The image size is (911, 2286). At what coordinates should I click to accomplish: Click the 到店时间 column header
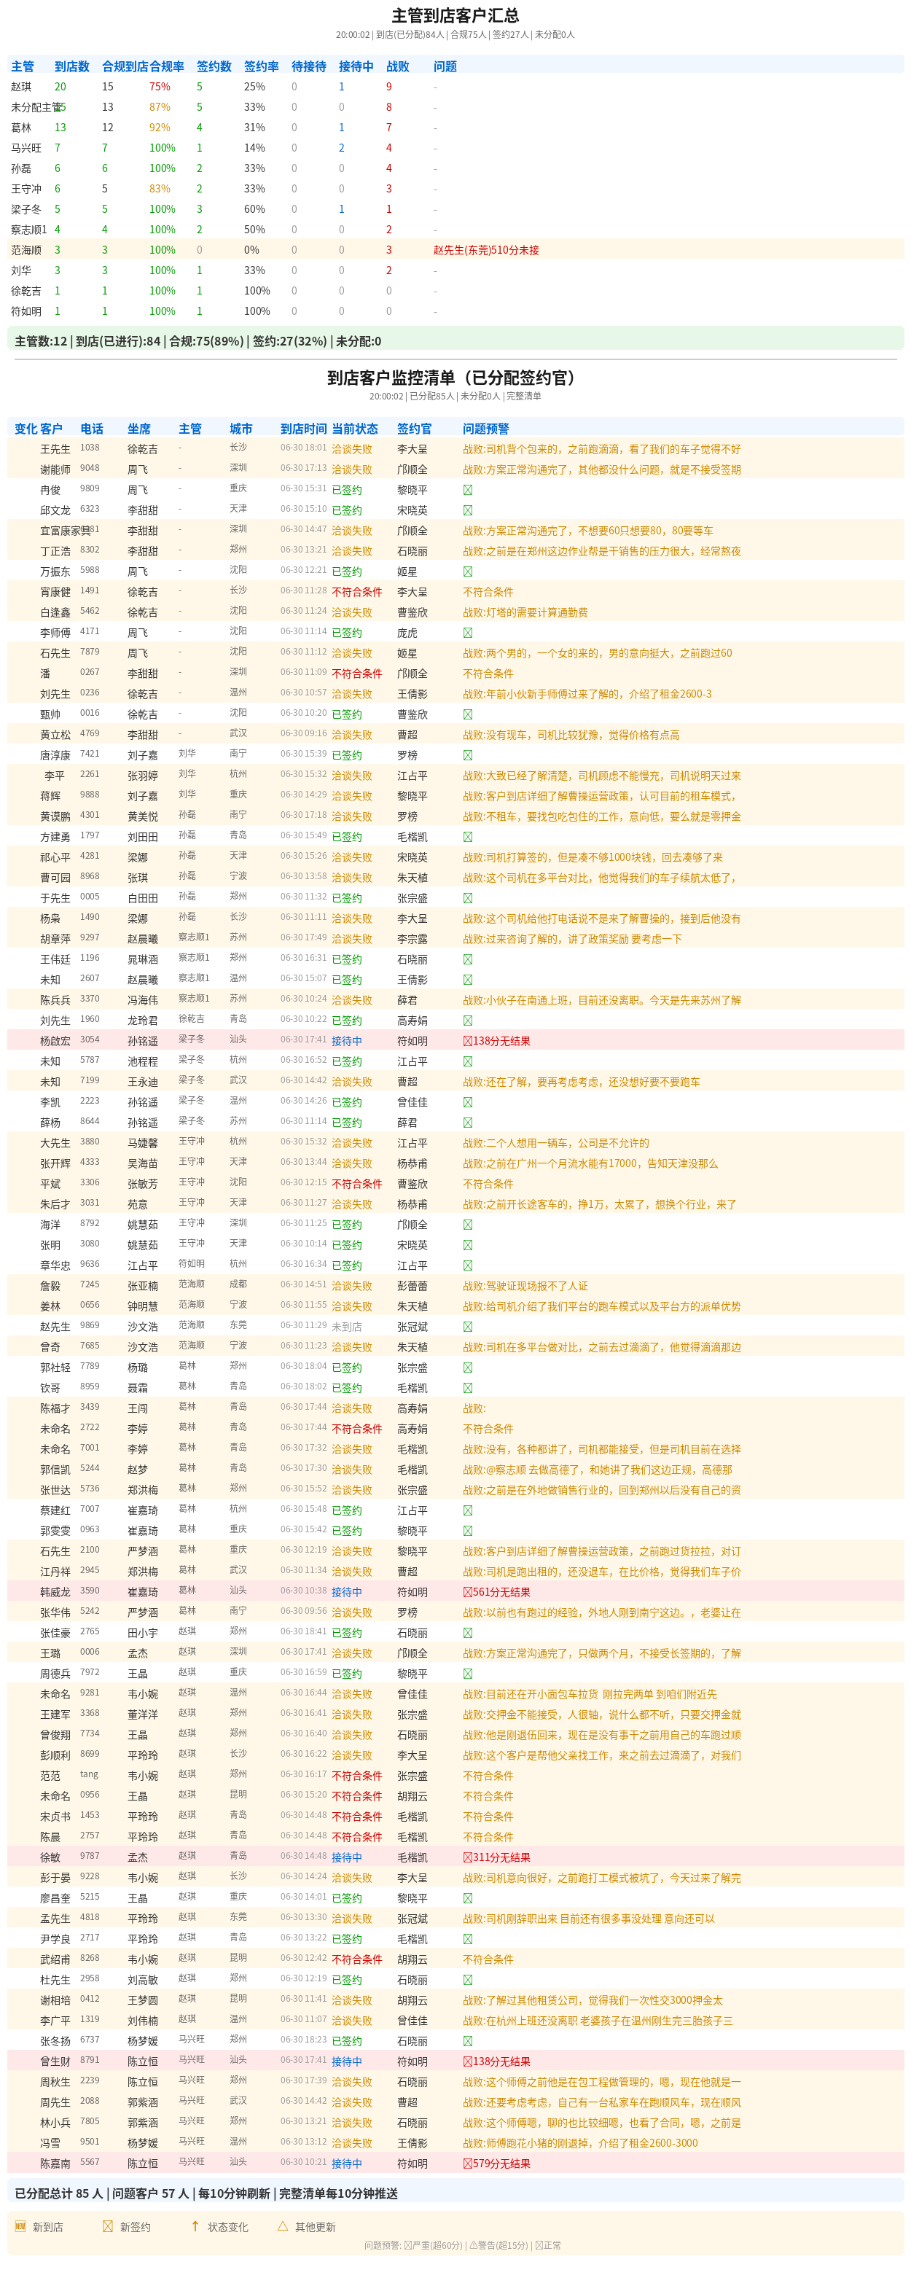tap(303, 429)
